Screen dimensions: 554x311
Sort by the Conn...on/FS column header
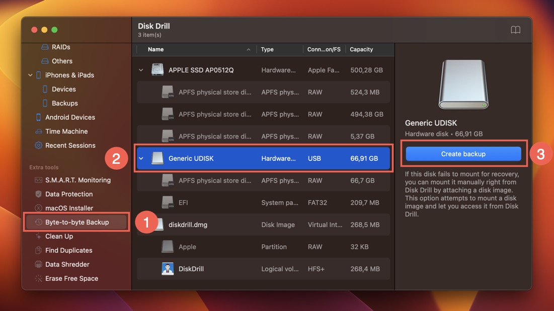pos(324,49)
